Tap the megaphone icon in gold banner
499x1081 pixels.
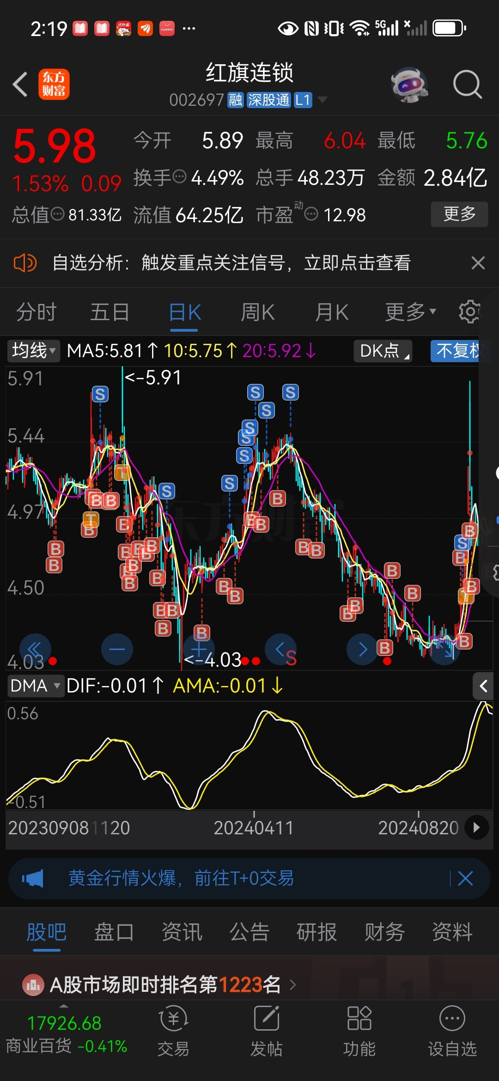[x=33, y=878]
